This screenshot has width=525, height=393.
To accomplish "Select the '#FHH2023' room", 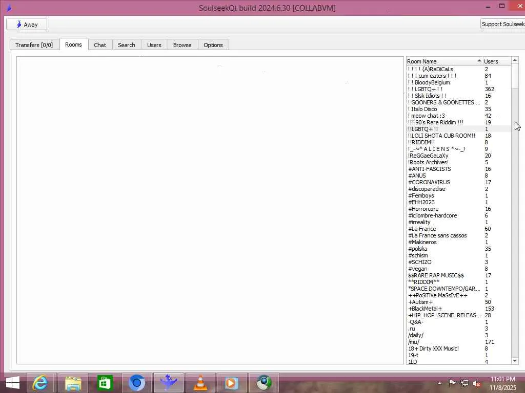I will [x=458, y=202].
